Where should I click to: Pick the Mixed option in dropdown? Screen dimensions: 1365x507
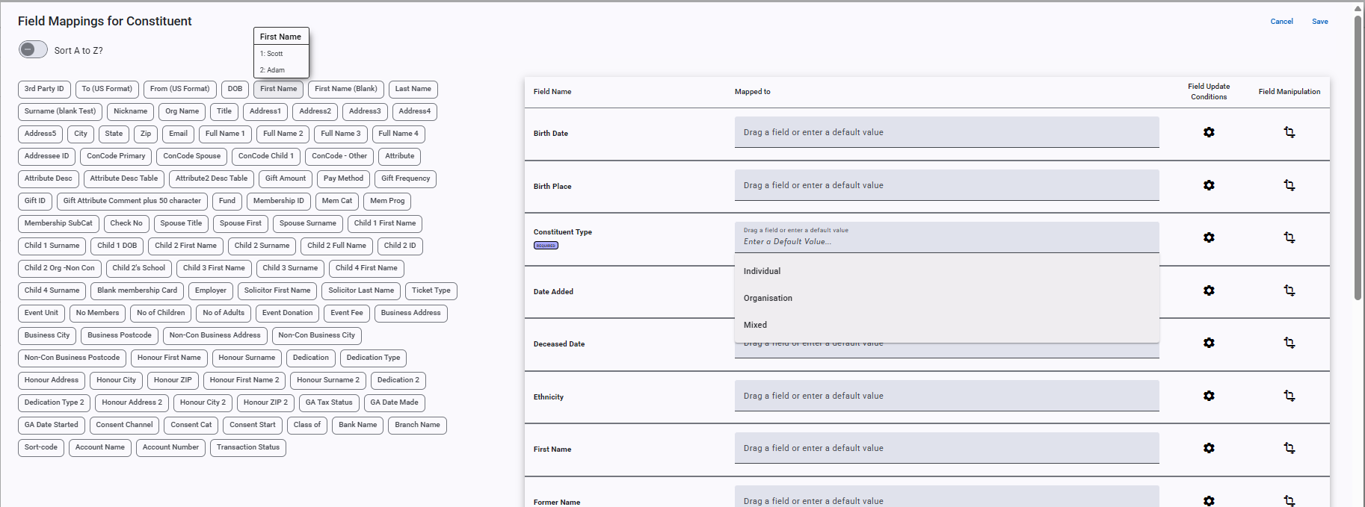click(755, 325)
